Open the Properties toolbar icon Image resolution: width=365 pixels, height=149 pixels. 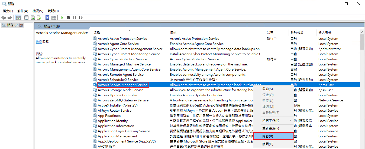point(27,18)
